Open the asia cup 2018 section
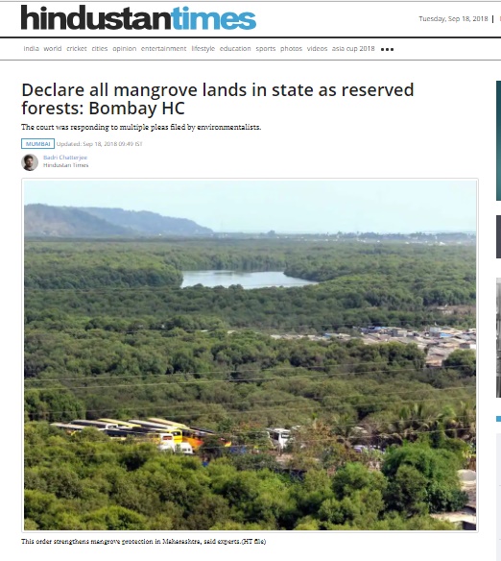This screenshot has height=561, width=501. (353, 49)
